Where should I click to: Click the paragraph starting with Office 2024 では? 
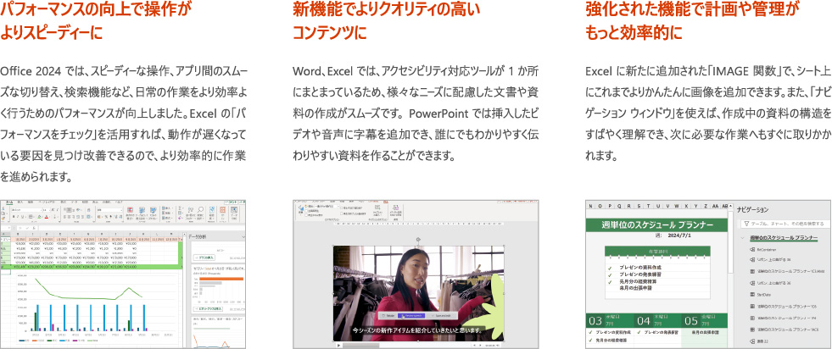(123, 123)
